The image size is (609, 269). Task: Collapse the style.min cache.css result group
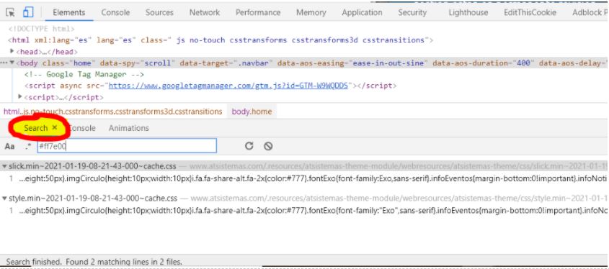(4, 199)
